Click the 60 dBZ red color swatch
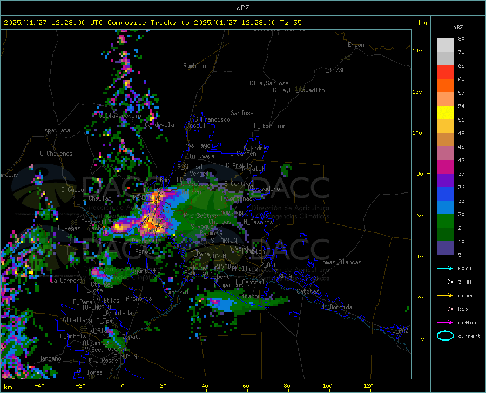 click(445, 72)
